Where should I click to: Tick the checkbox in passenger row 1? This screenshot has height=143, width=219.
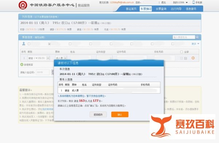(181, 58)
